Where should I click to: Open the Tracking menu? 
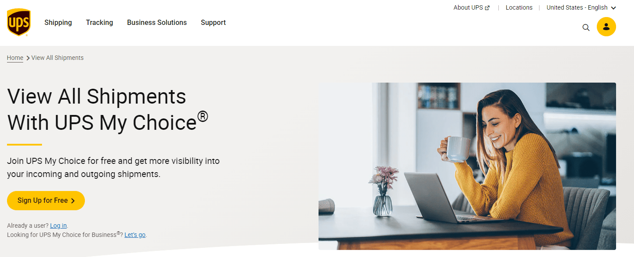tap(99, 22)
